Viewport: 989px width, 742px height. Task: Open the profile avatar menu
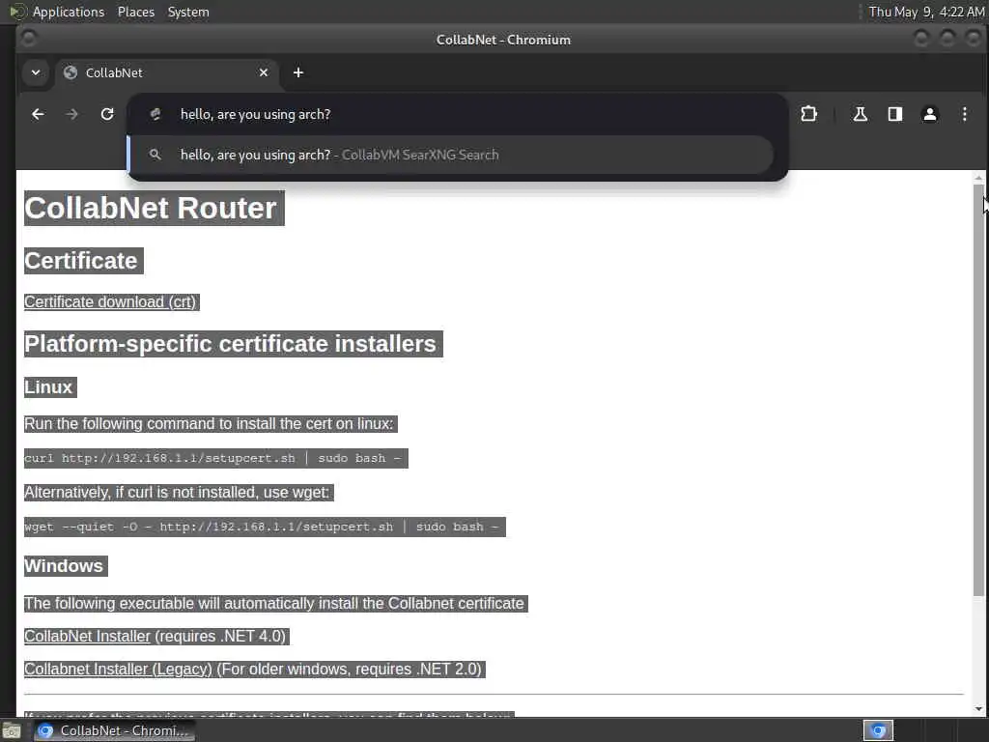(x=930, y=114)
